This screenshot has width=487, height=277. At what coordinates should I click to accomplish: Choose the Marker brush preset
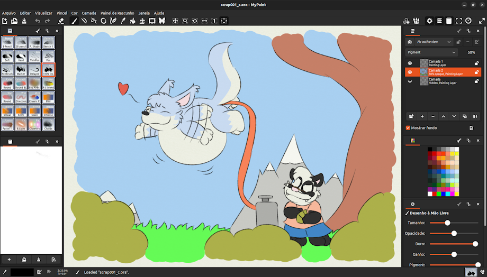[x=21, y=70]
